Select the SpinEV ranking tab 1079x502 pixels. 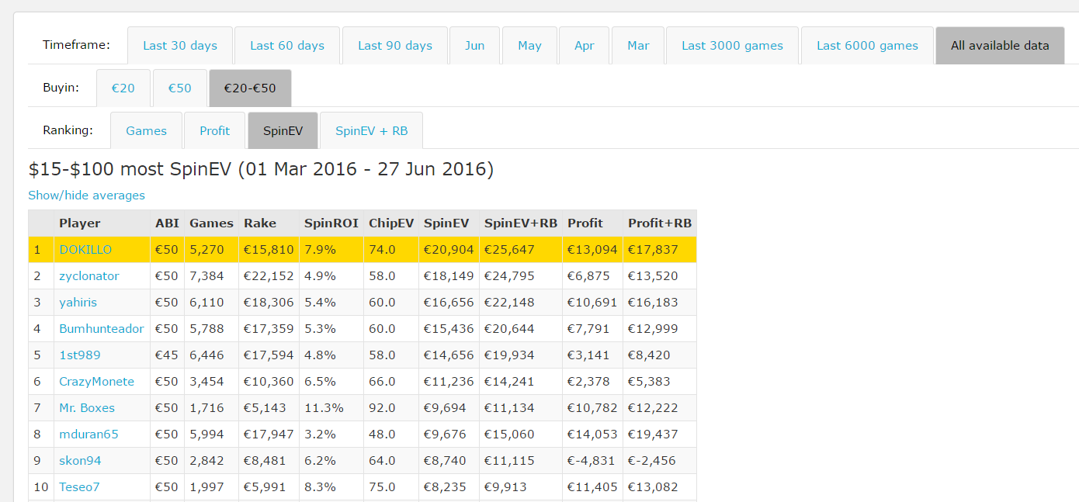(283, 130)
